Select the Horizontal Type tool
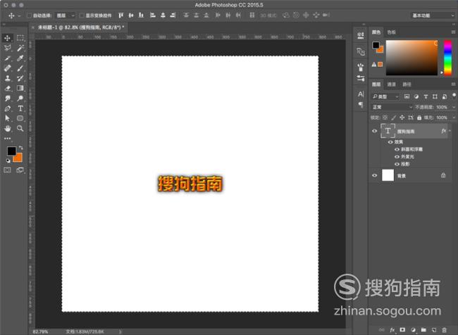The height and width of the screenshot is (335, 458). click(x=20, y=108)
